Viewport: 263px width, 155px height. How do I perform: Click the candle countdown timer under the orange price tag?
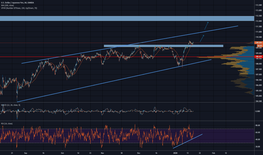(x=258, y=45)
